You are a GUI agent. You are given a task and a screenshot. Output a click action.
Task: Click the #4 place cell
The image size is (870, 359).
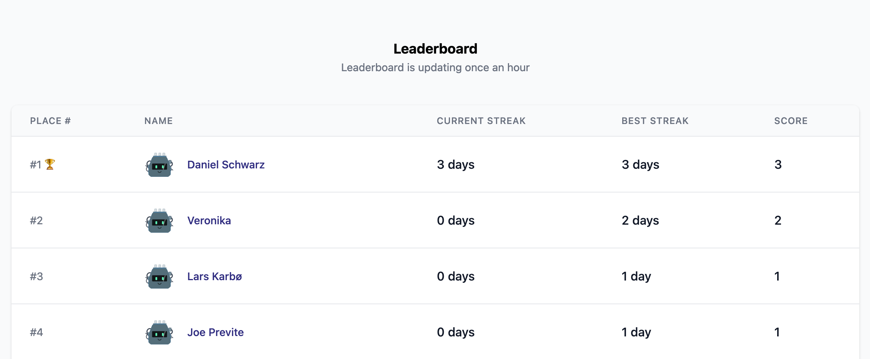[x=36, y=332]
